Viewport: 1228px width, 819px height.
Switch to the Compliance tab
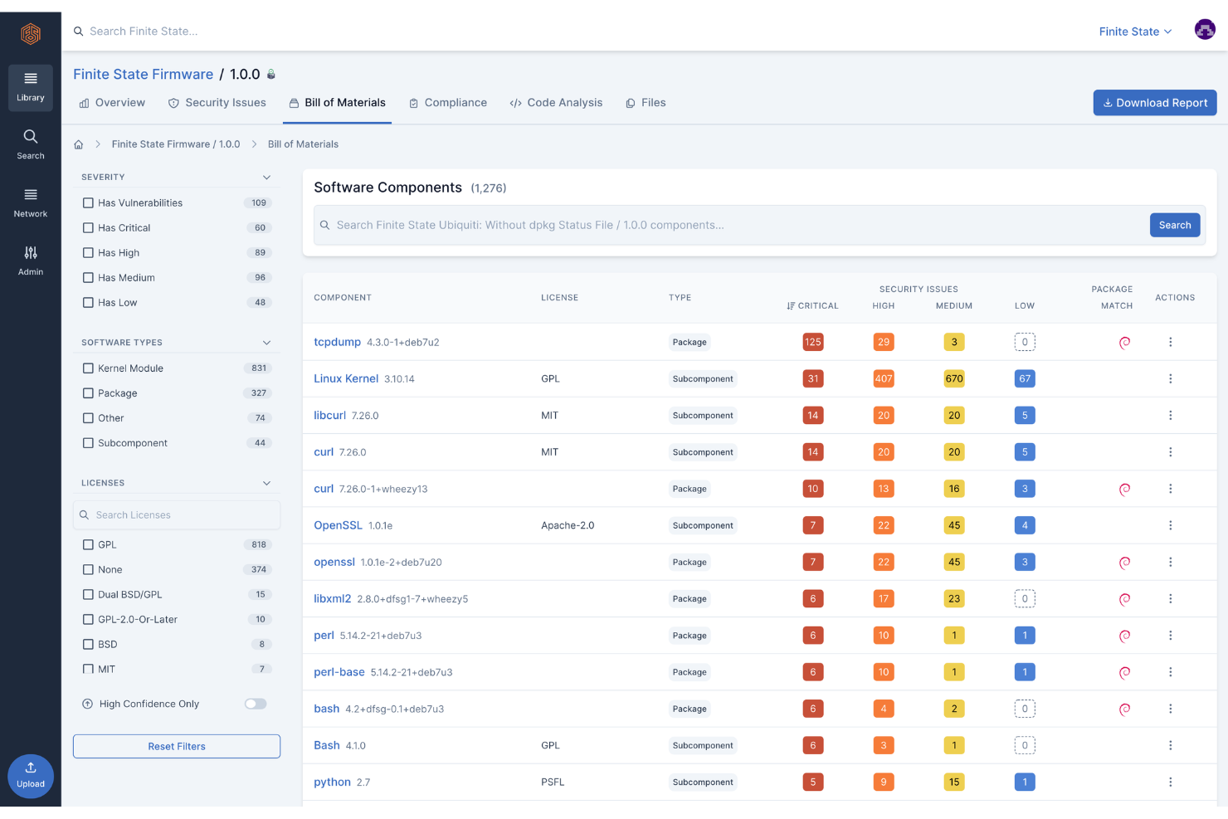(448, 103)
